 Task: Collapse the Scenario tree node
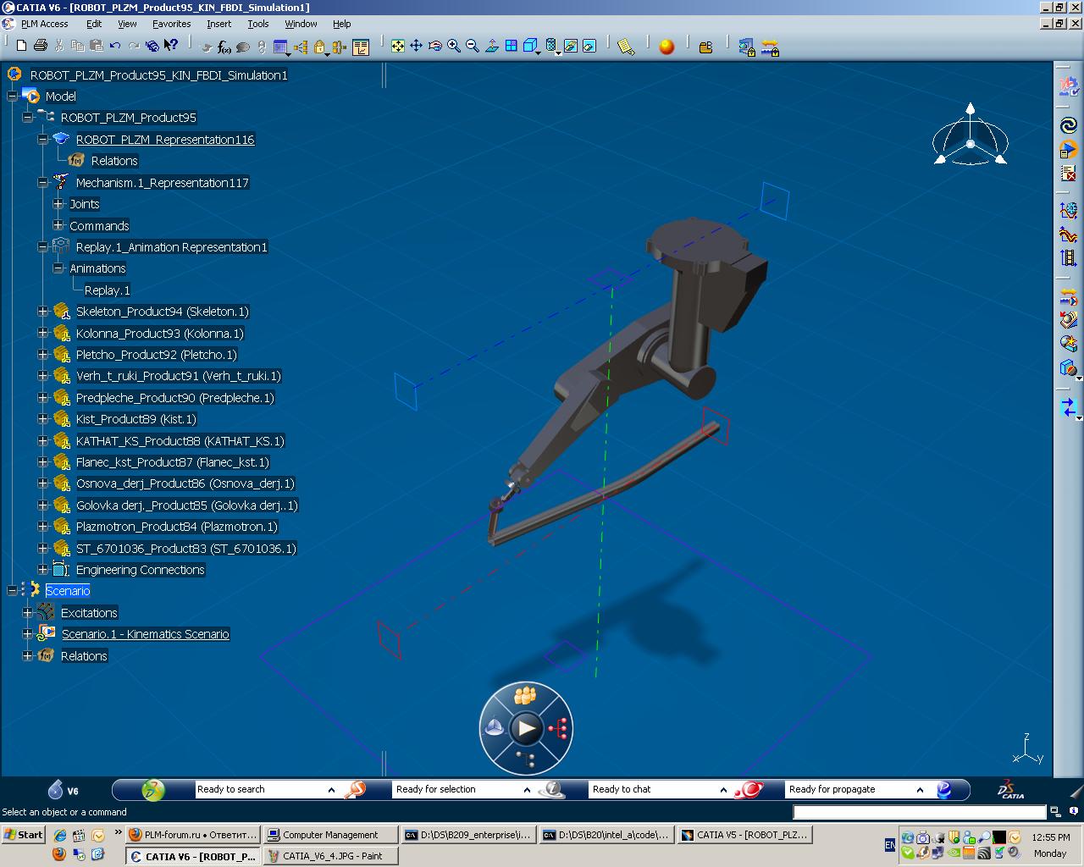[13, 591]
